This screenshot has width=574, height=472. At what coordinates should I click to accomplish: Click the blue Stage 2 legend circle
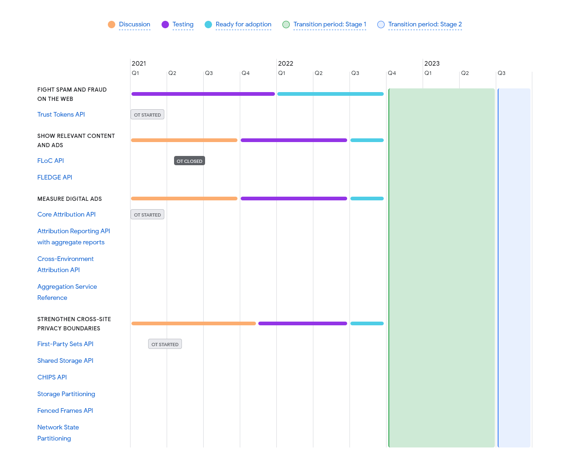[381, 25]
